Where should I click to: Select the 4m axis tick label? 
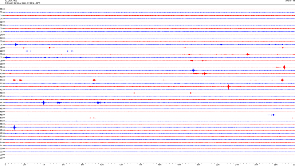(x=44, y=165)
